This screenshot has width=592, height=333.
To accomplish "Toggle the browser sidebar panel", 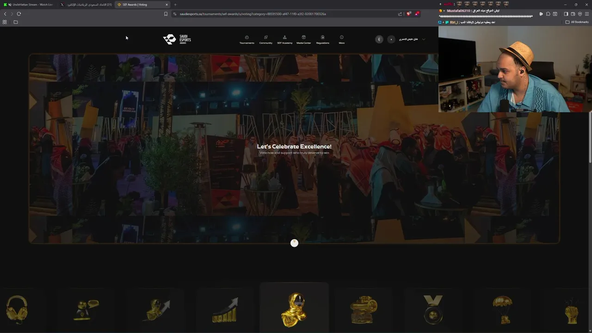I will coord(566,14).
